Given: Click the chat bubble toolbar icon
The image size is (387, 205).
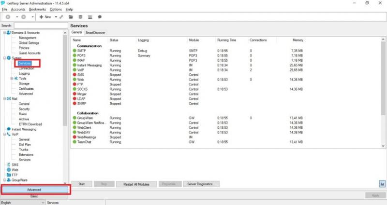Looking at the screenshot, I should pos(100,17).
